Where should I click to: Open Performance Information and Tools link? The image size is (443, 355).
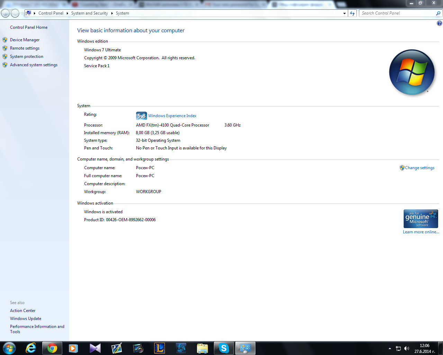[x=37, y=329]
